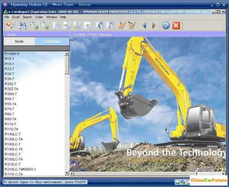
Task: Increase font size with A plus icon
Action: click(100, 26)
